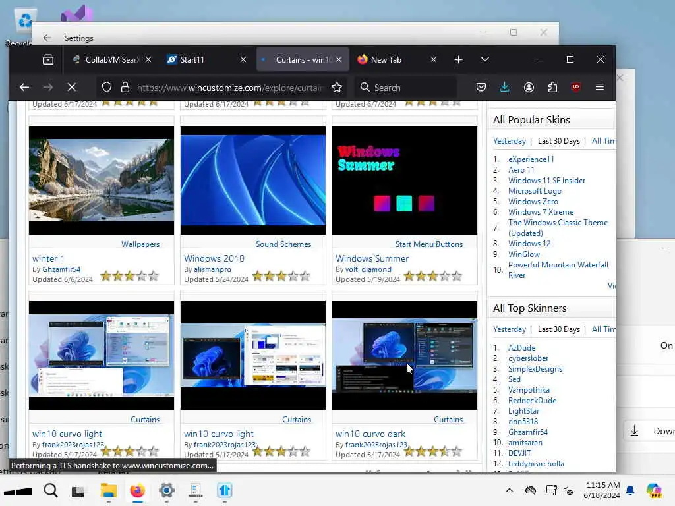Open the Settings gear on taskbar

click(x=167, y=490)
